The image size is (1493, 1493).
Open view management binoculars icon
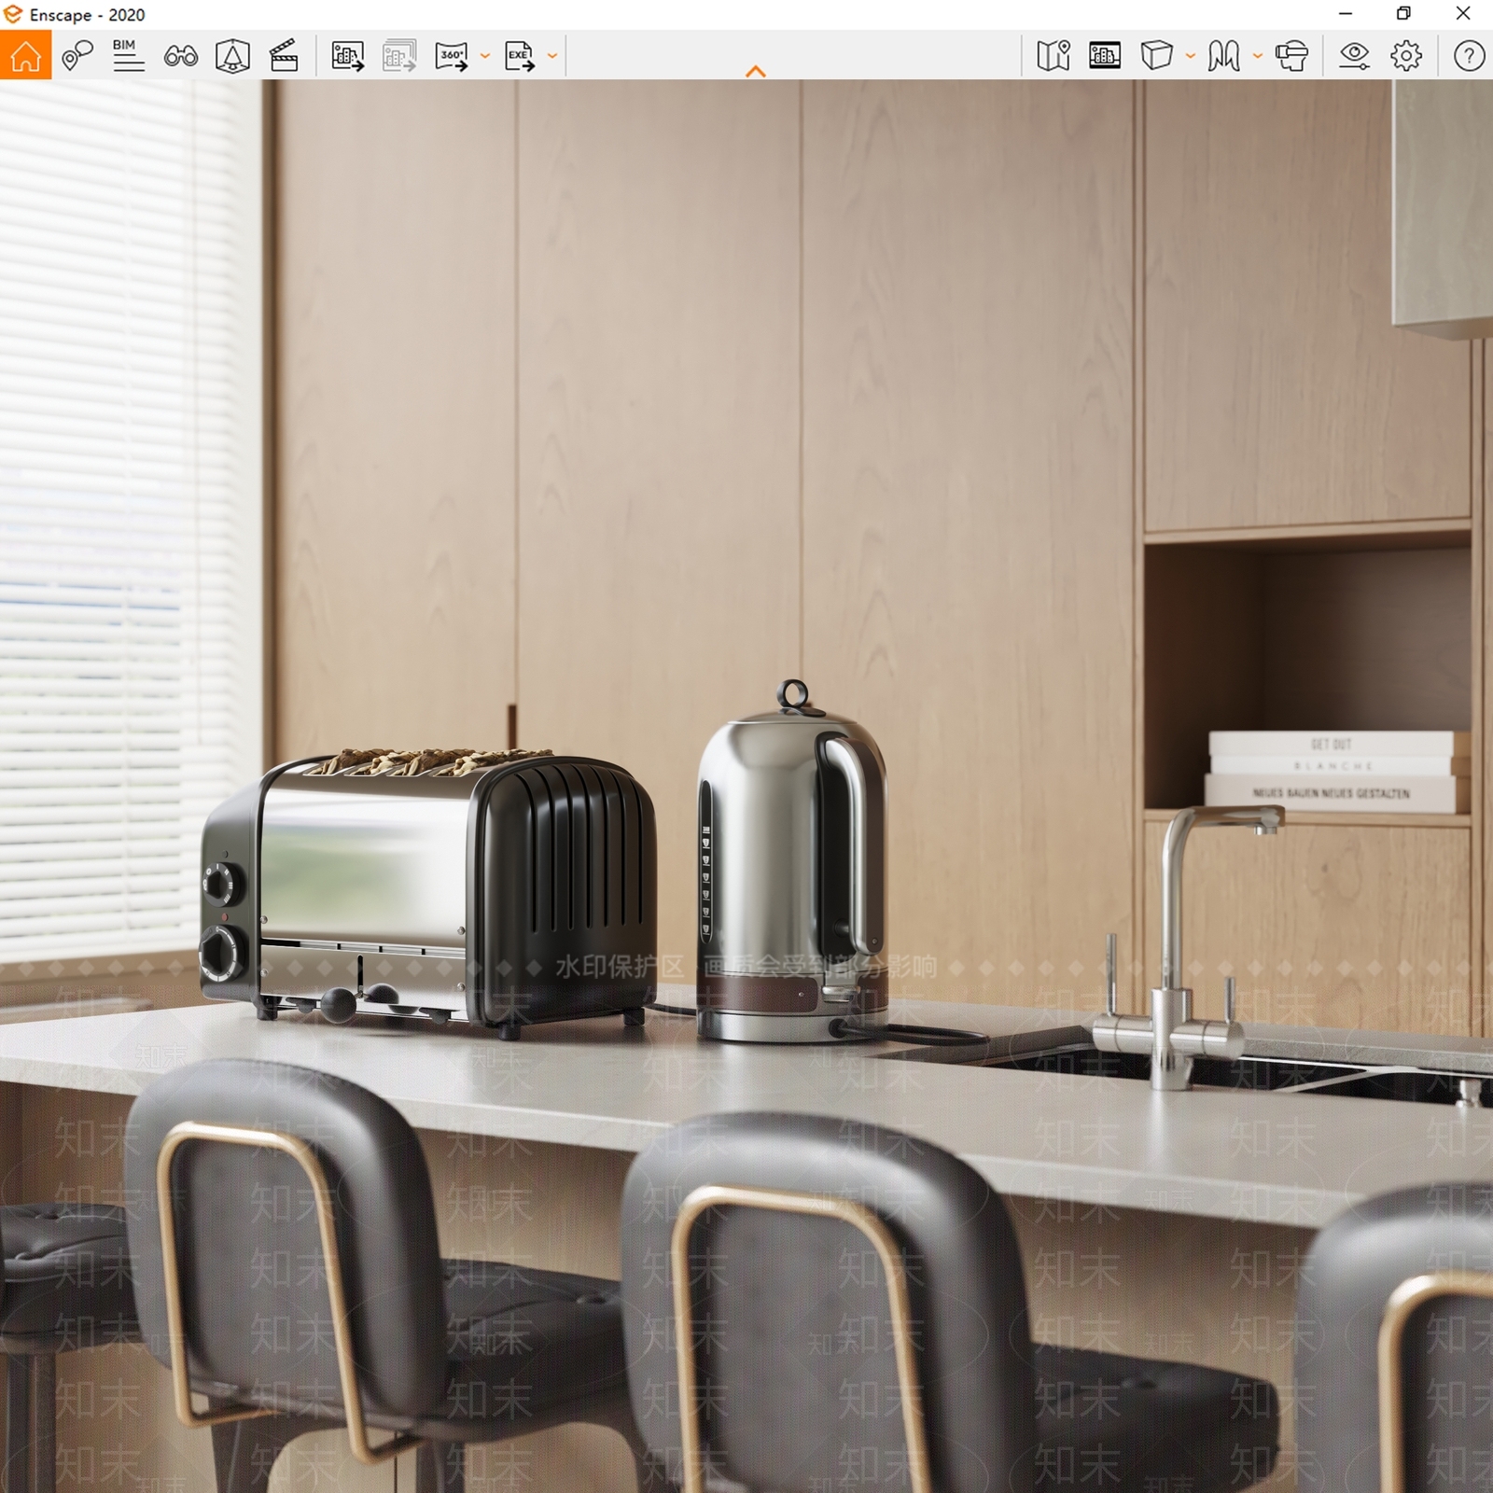pos(180,56)
